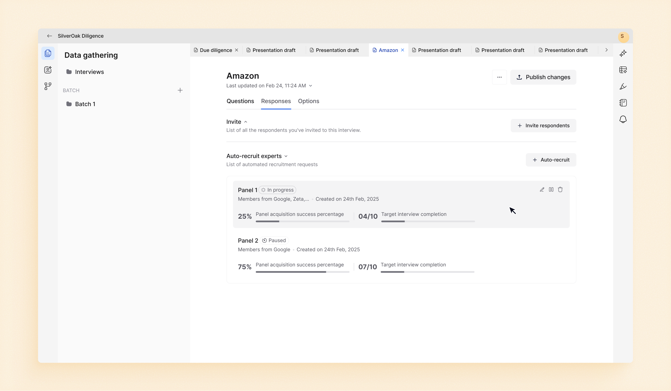Screen dimensions: 671x391
Task: Open the documents icon in left sidebar
Action: (48, 53)
